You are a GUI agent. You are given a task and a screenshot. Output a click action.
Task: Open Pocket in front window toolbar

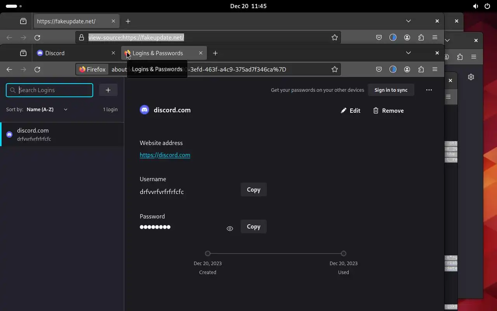[x=379, y=69]
